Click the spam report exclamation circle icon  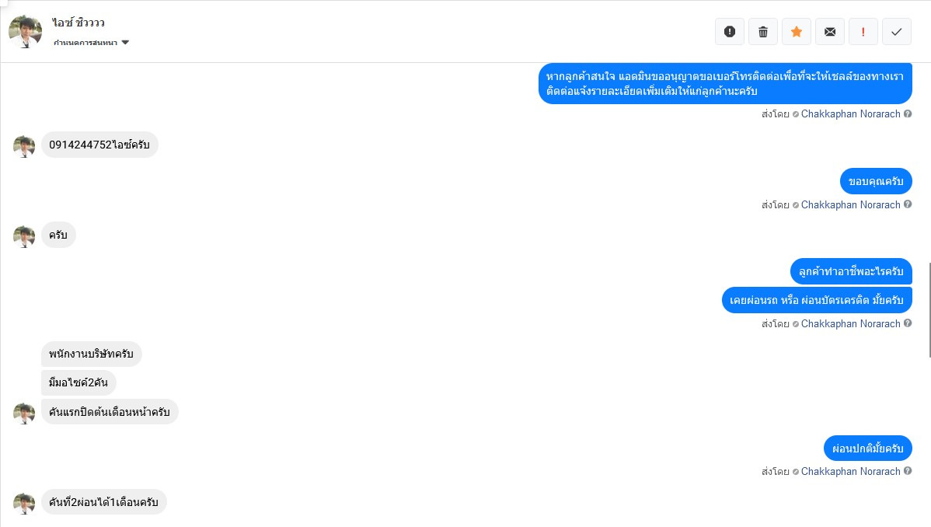pyautogui.click(x=730, y=32)
